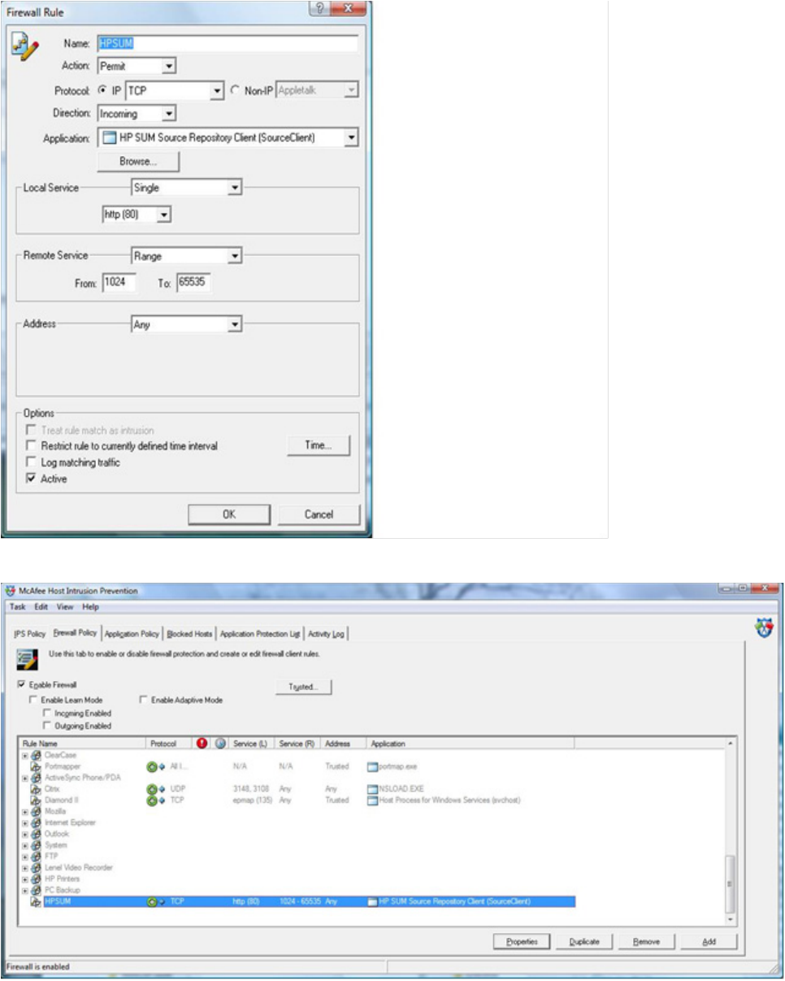Open the Local Service type dropdown showing Single
The width and height of the screenshot is (785, 981).
tap(187, 188)
